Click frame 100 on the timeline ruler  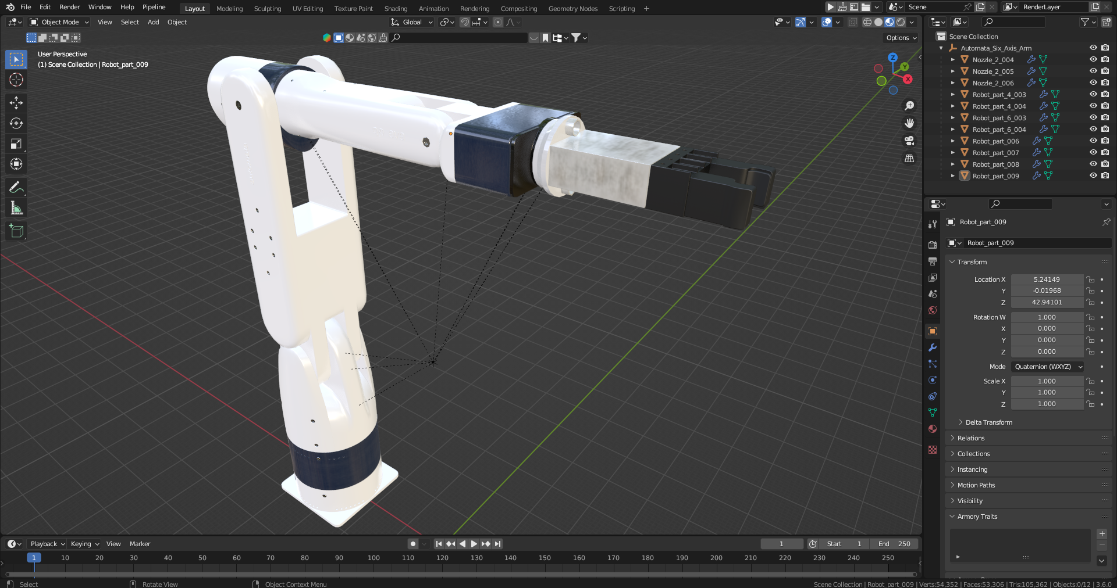(x=373, y=558)
